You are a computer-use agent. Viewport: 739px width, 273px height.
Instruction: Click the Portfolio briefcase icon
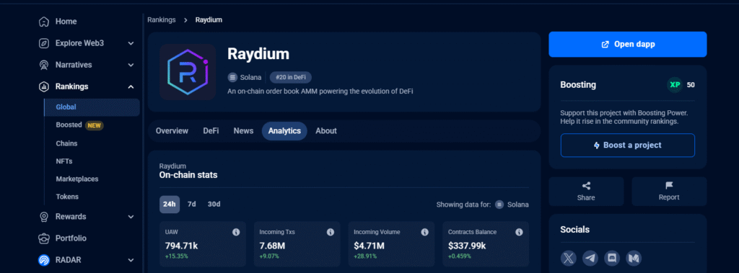pyautogui.click(x=44, y=238)
